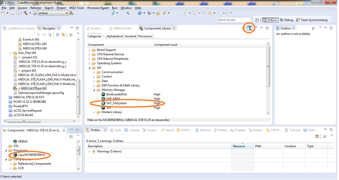339x180 pixels.
Task: Expand the User_Files 144 folder
Action: pos(11,53)
